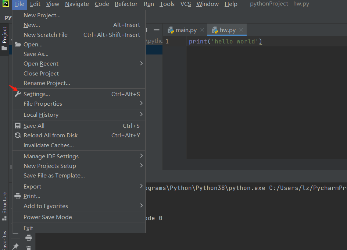Close the hw.py editor tab
This screenshot has width=347, height=250.
pos(241,30)
